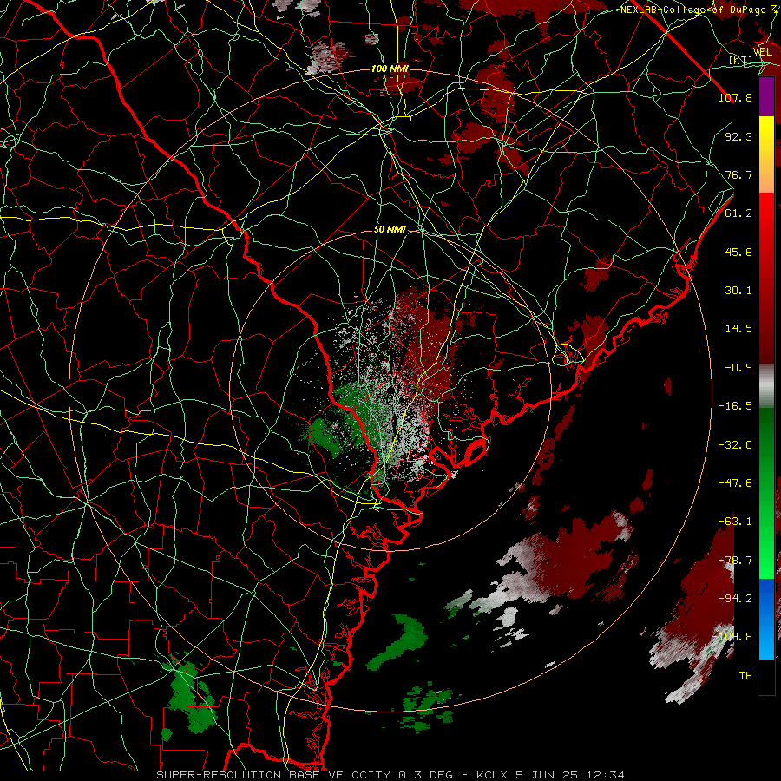This screenshot has width=781, height=781.
Task: Click the 14.5 value on velocity scale
Action: click(738, 329)
